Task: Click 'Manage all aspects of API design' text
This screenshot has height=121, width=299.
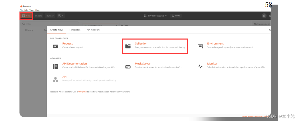Action: 89,80
